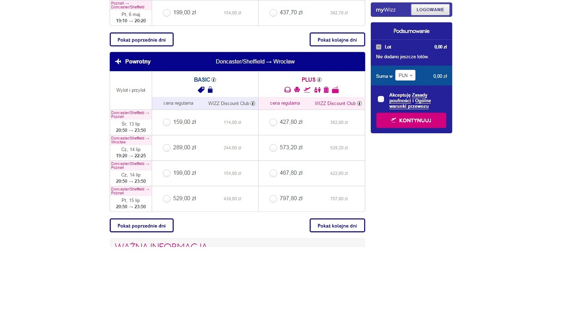This screenshot has height=315, width=585.
Task: Show previous days for return flight
Action: point(142,225)
